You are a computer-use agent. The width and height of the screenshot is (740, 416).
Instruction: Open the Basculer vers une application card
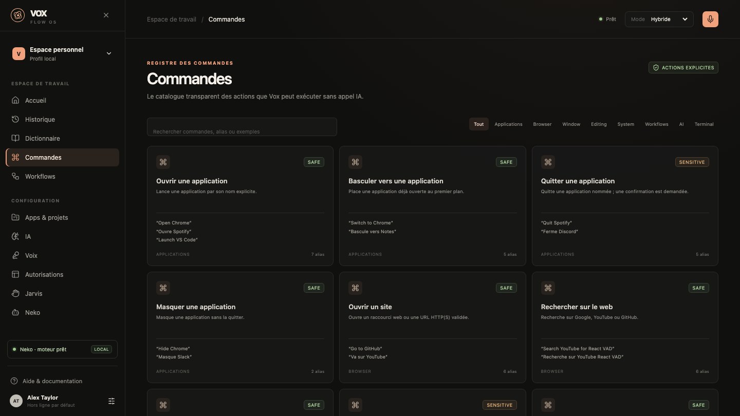coord(433,206)
